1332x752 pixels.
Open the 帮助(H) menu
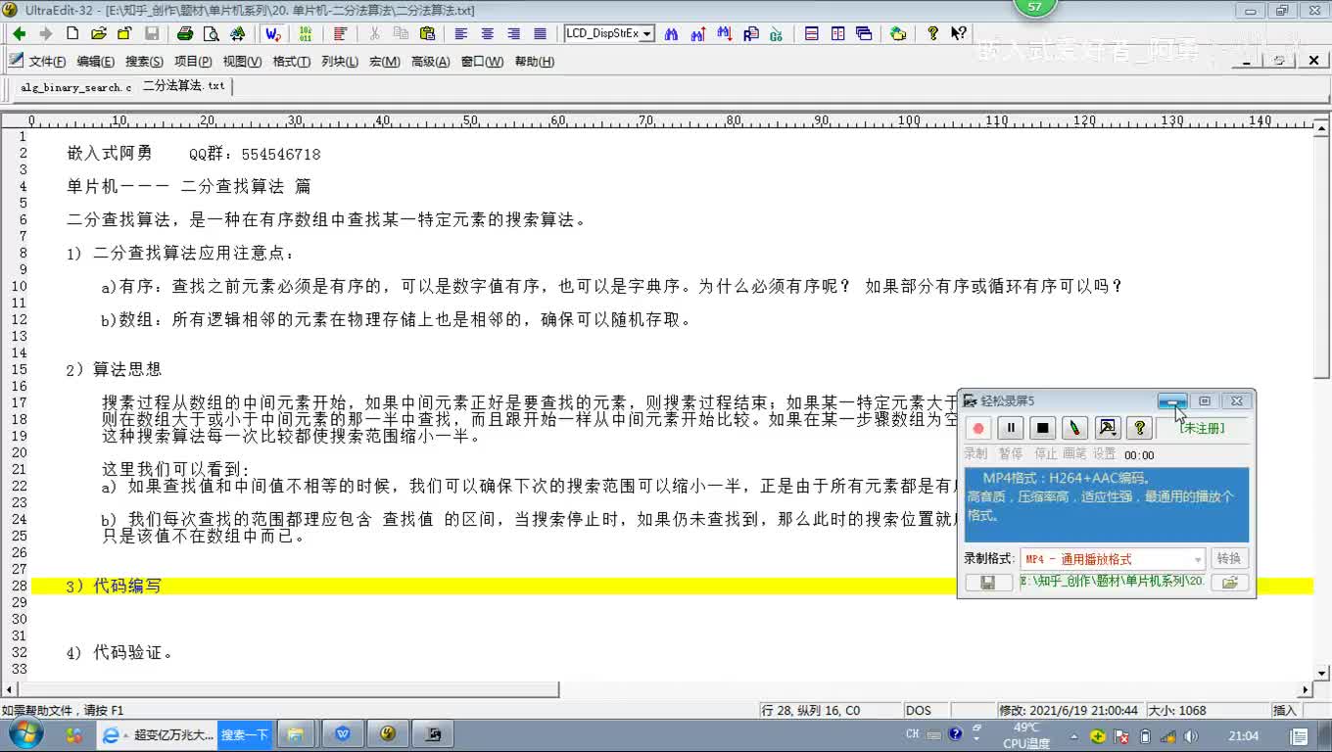pyautogui.click(x=534, y=62)
